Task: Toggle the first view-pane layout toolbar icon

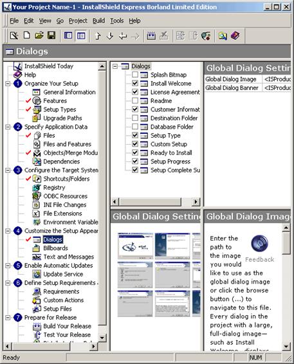Action: point(68,36)
